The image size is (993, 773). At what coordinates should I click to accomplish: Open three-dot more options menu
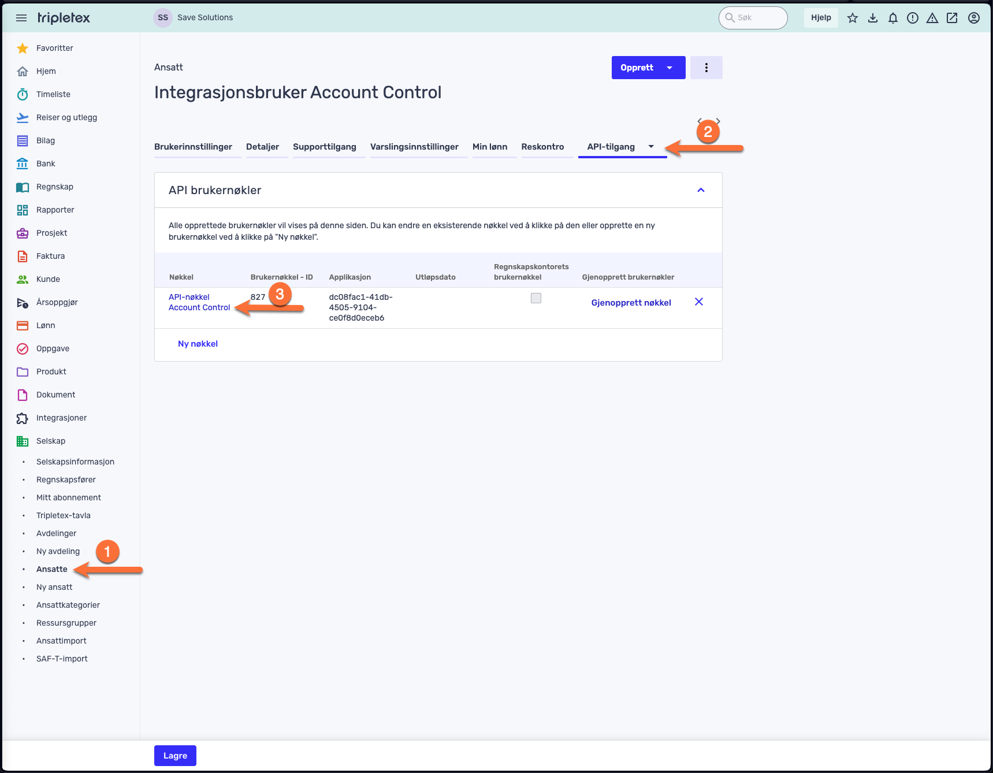[706, 68]
